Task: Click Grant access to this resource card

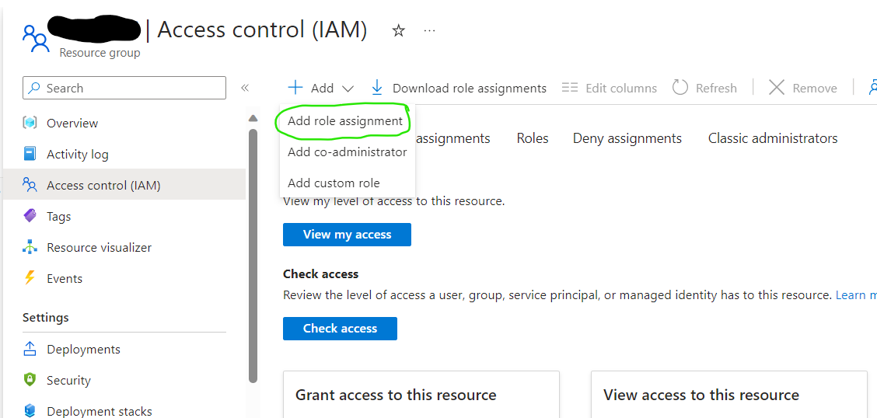Action: pyautogui.click(x=421, y=395)
